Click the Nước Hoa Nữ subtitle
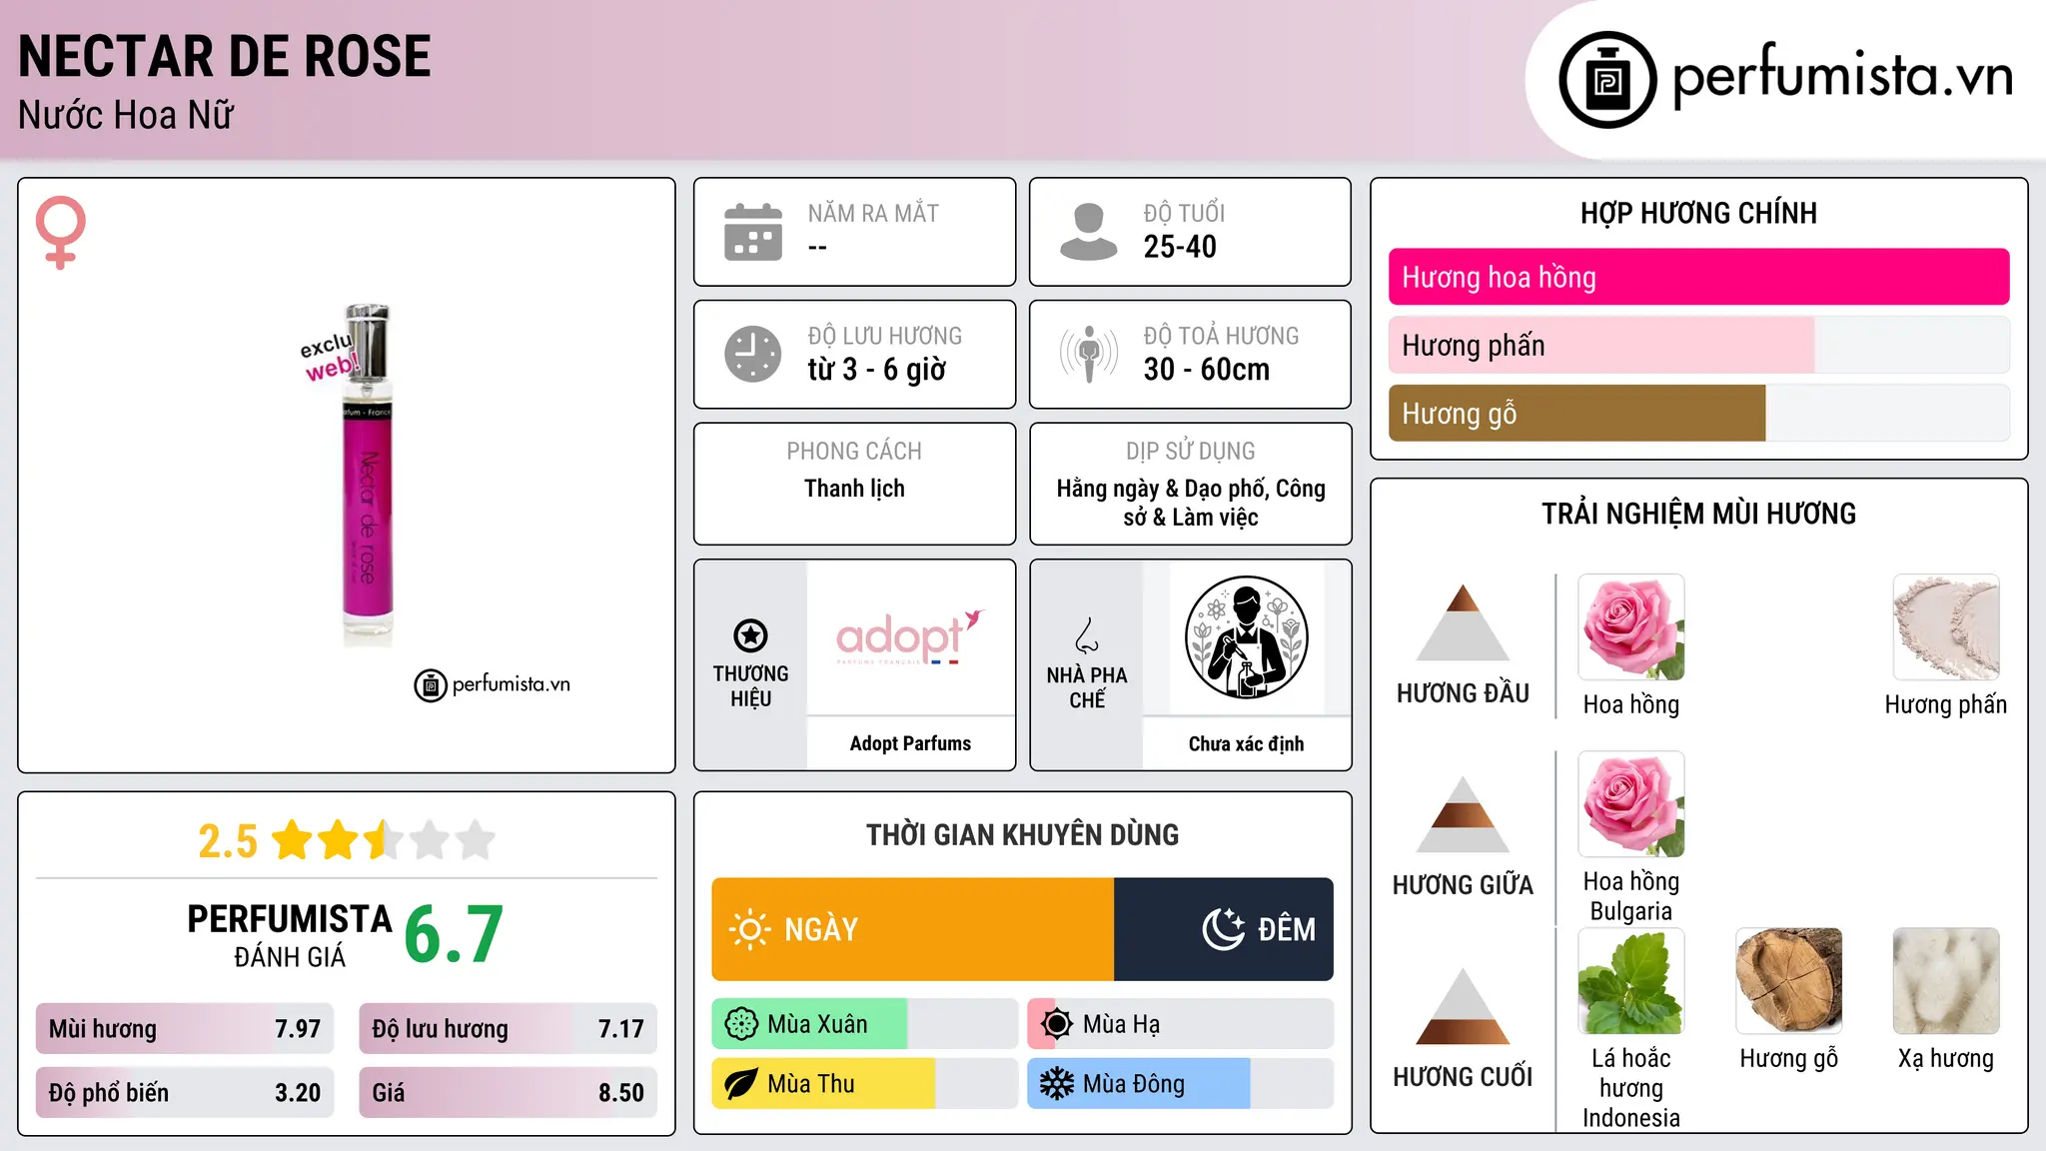 (x=126, y=115)
